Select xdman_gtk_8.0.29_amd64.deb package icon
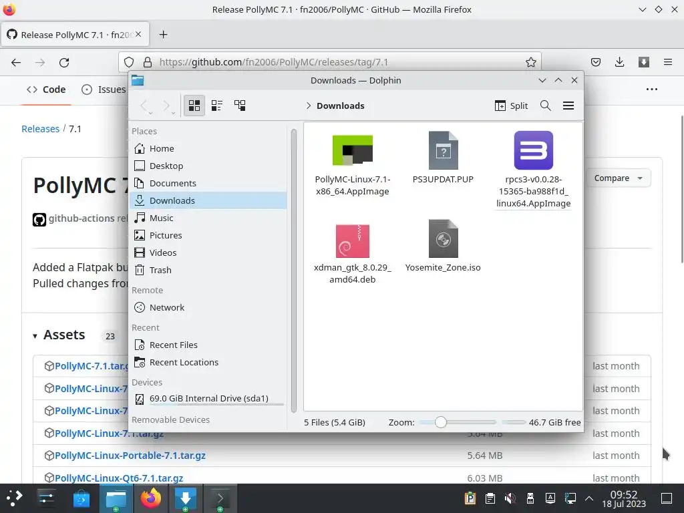 point(353,240)
